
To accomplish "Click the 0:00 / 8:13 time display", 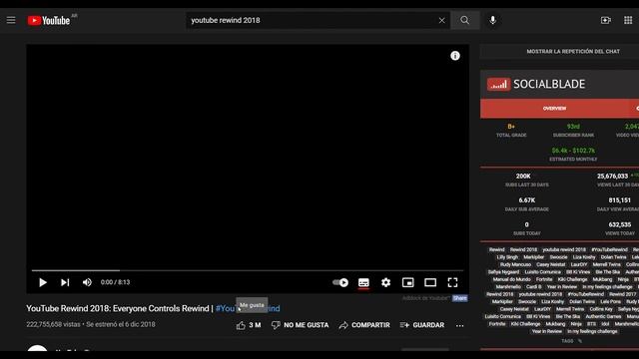I will click(x=116, y=282).
